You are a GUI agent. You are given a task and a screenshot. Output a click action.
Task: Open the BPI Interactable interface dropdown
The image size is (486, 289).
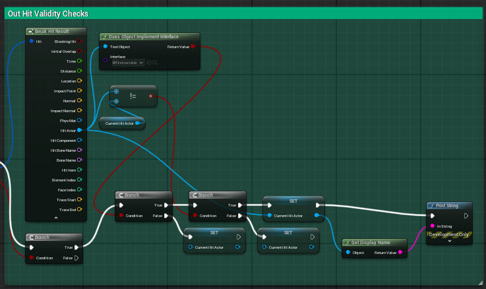point(128,63)
